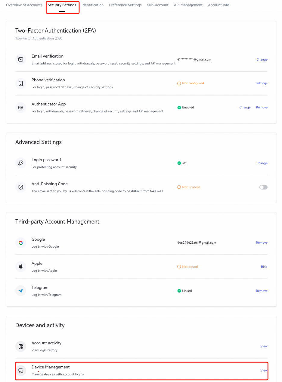Click the Device Management icon
The height and width of the screenshot is (382, 282).
(21, 370)
